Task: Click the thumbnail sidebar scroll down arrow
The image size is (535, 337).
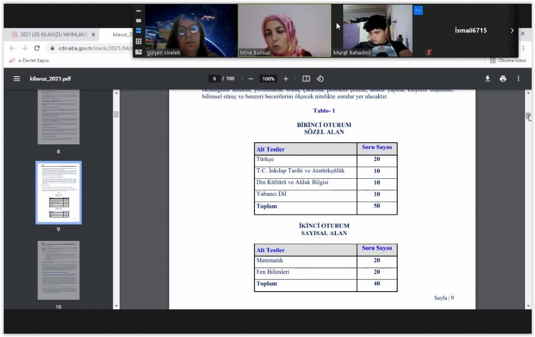Action: tap(117, 306)
